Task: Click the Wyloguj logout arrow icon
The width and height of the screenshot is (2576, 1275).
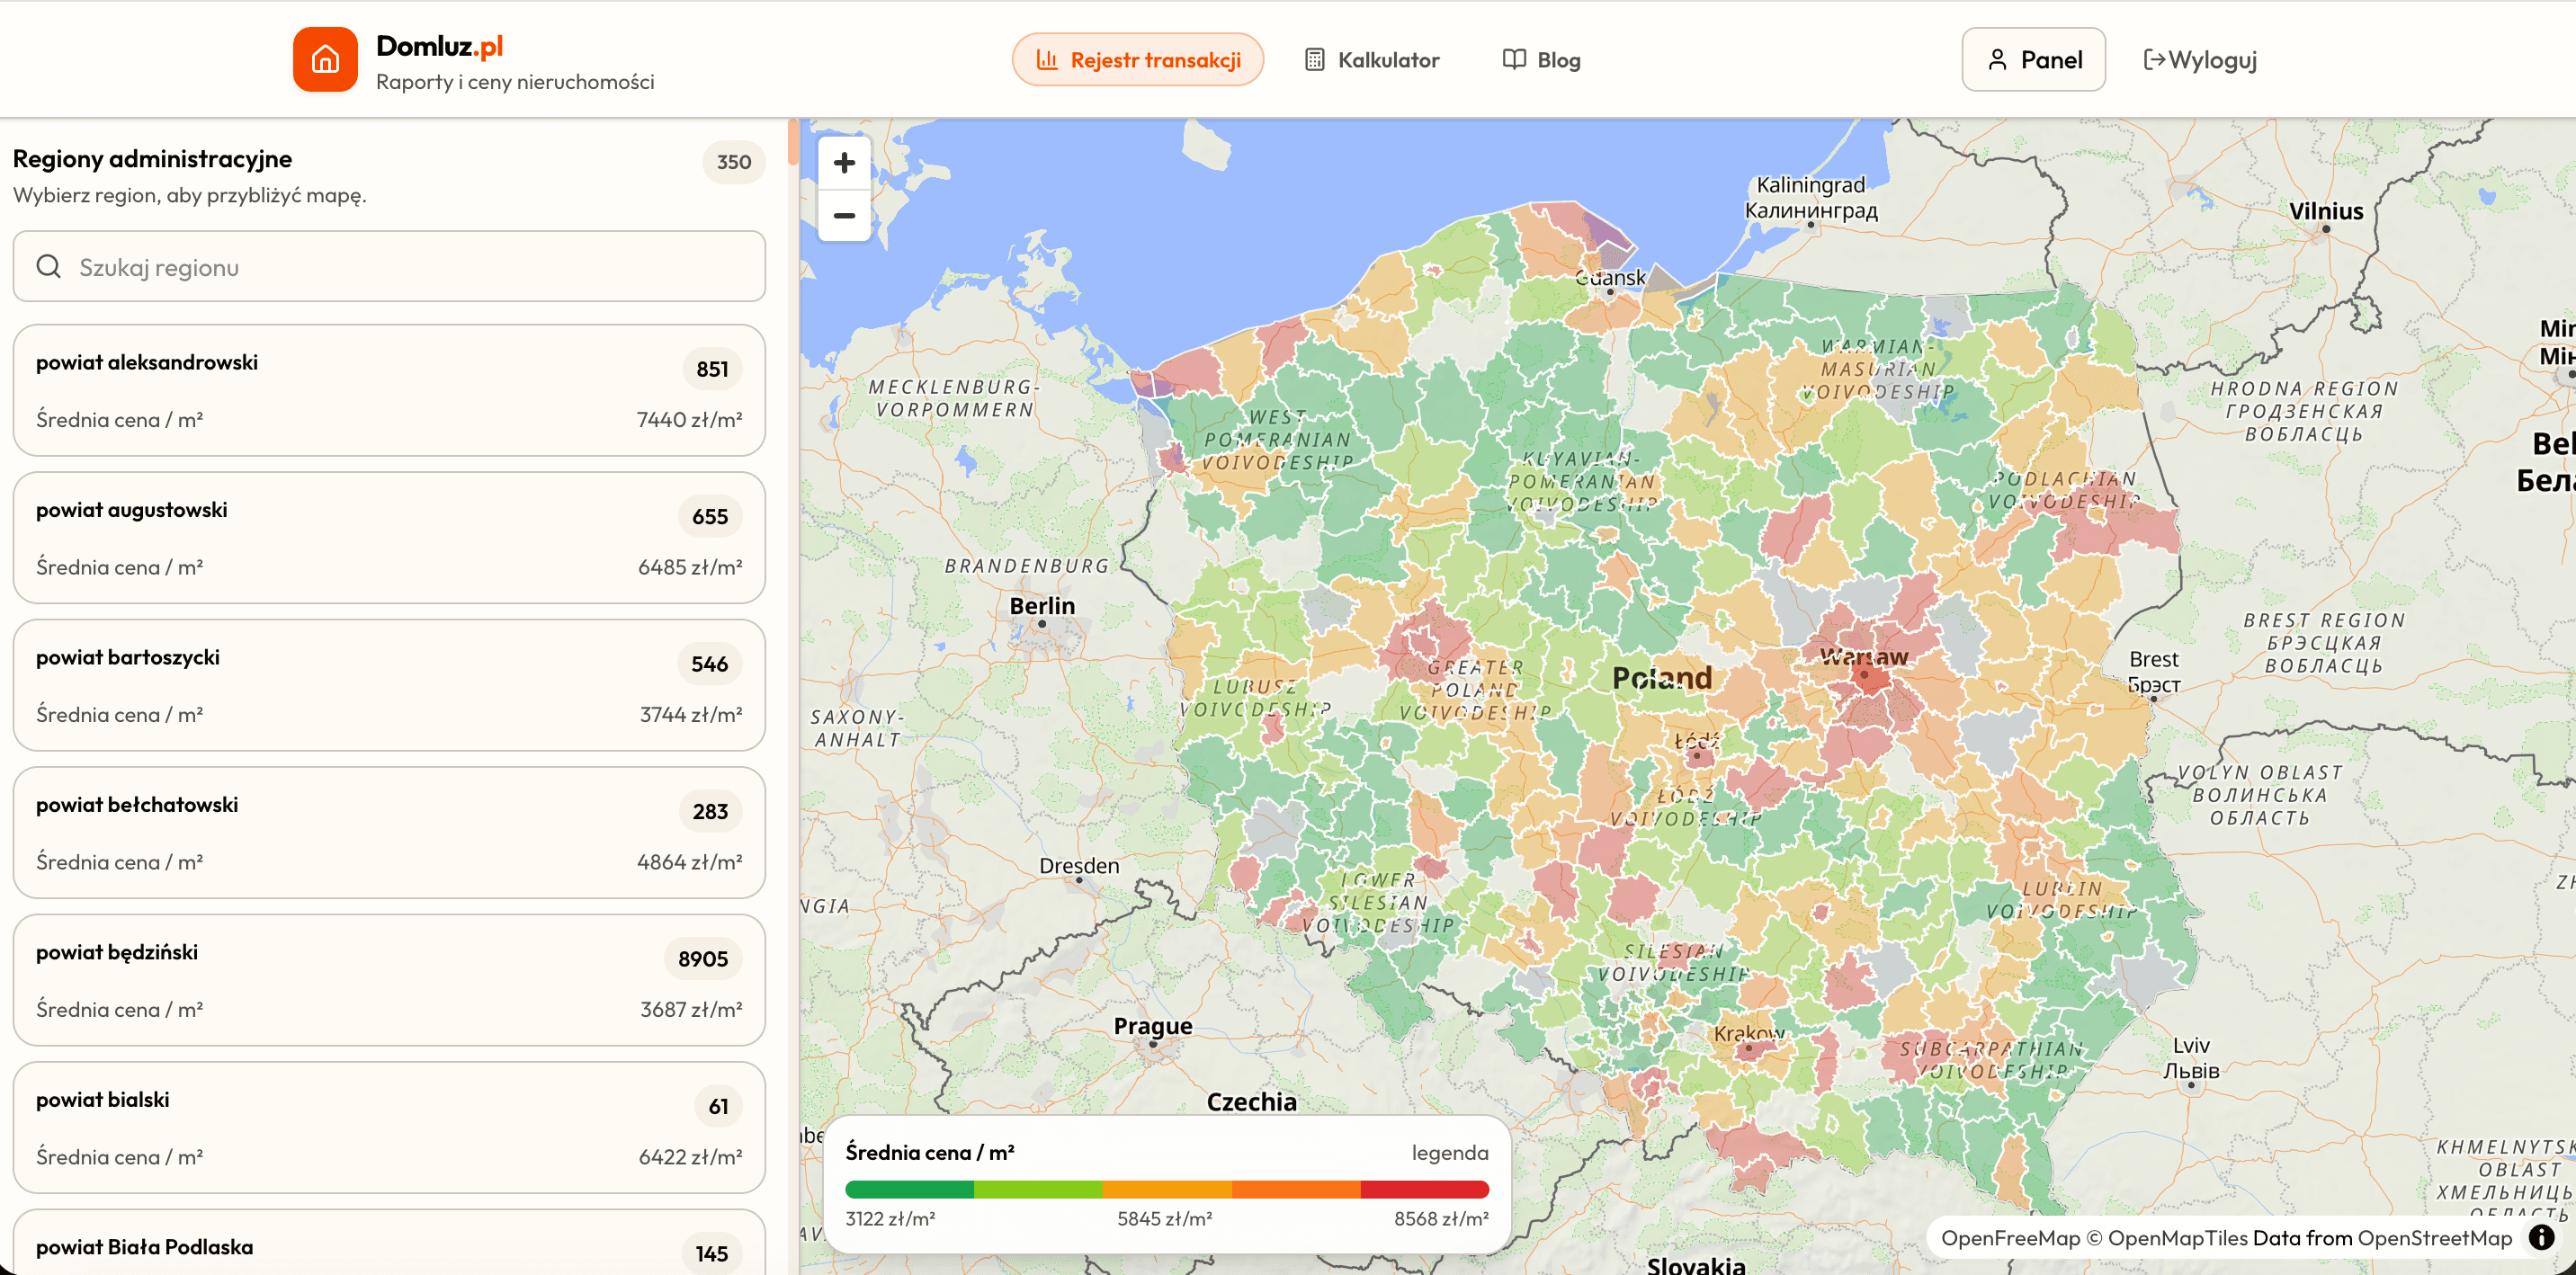Action: (2154, 60)
